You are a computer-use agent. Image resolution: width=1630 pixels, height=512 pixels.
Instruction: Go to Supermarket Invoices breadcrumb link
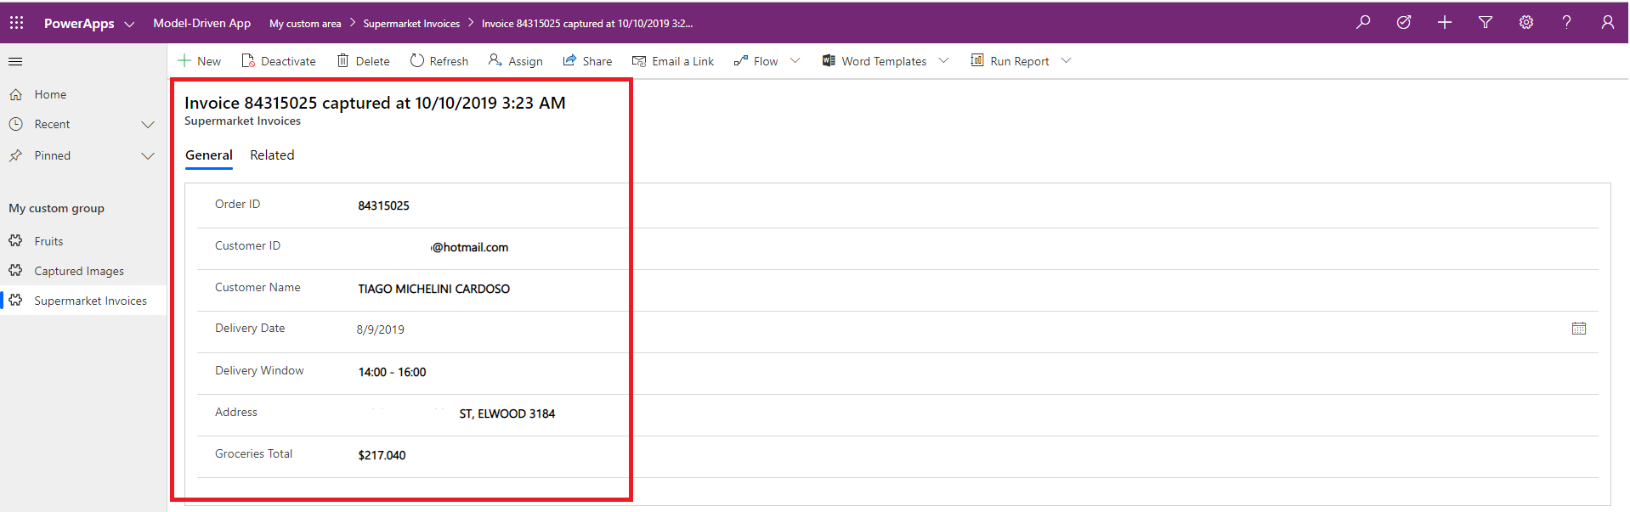click(411, 24)
